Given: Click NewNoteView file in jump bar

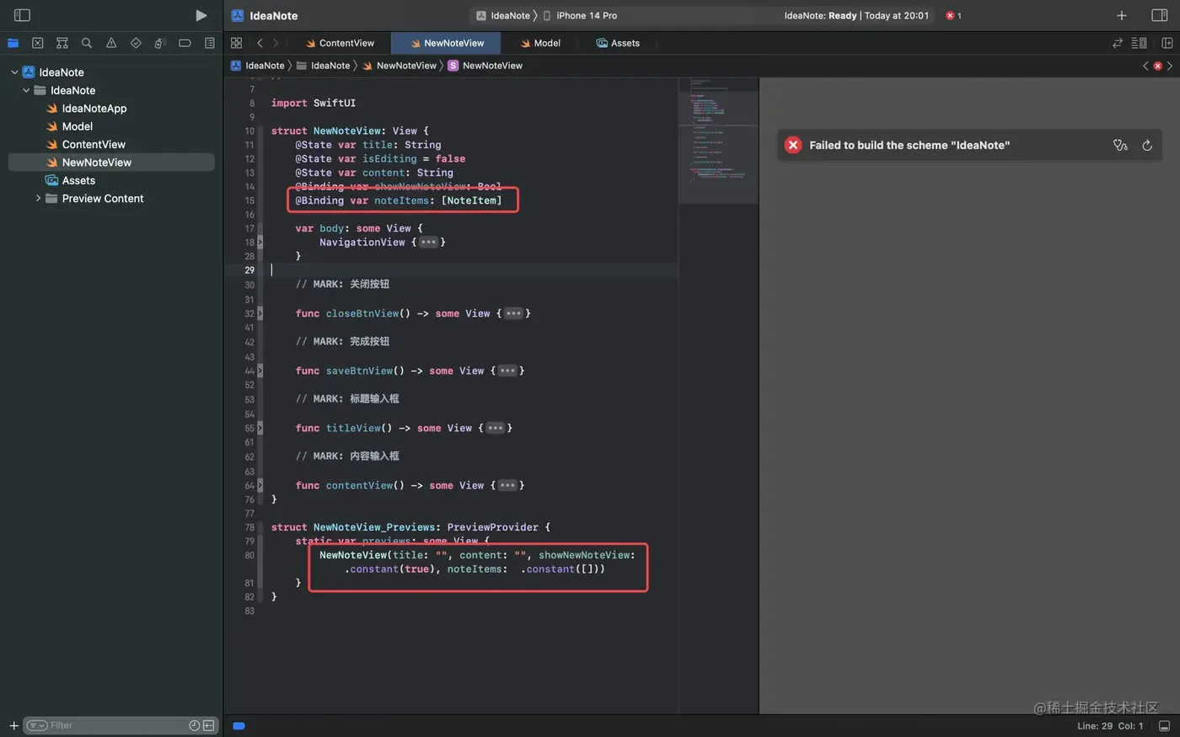Looking at the screenshot, I should pyautogui.click(x=399, y=66).
